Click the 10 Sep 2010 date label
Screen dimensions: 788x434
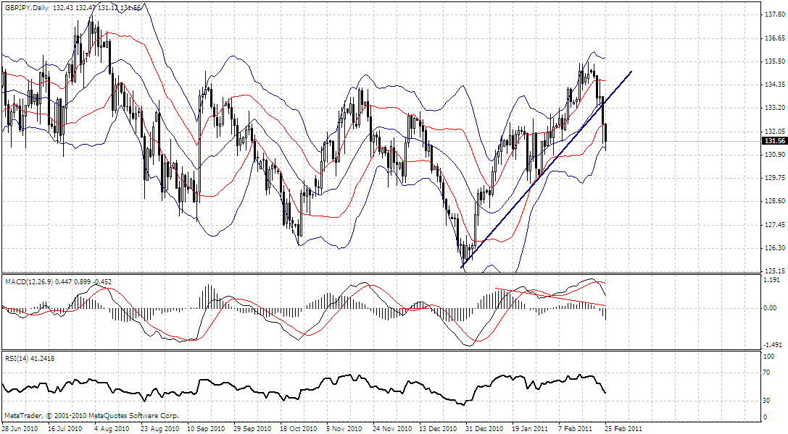coord(206,429)
